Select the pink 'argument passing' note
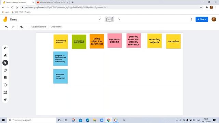Viewport: 219px width, 123px height. tap(115, 41)
